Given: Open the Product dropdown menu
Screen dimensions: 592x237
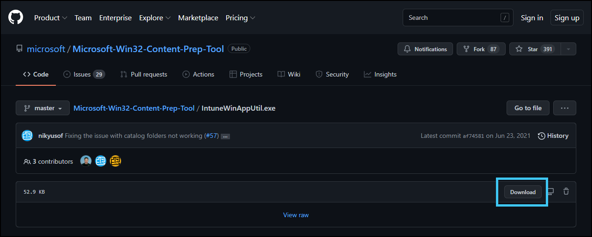Looking at the screenshot, I should [x=50, y=18].
